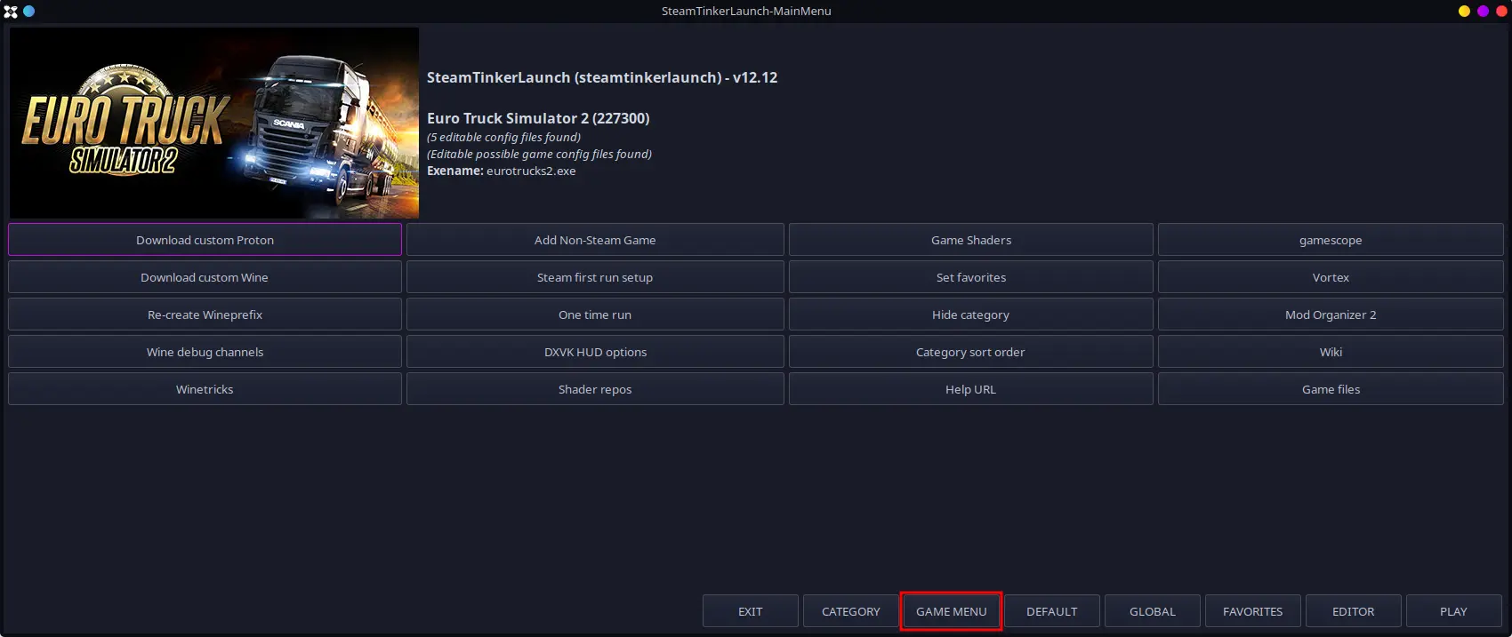Image resolution: width=1512 pixels, height=637 pixels.
Task: Click the purple maximize window dot
Action: (x=1483, y=12)
